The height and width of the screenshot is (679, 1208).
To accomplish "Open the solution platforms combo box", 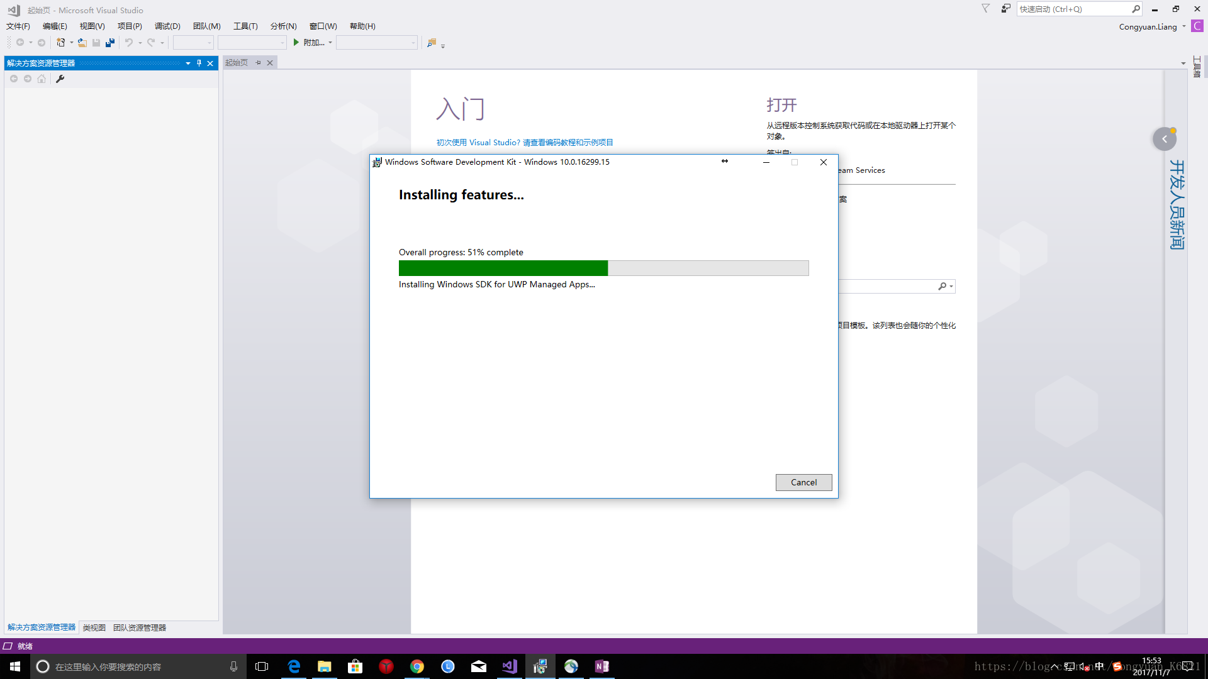I will coord(252,42).
